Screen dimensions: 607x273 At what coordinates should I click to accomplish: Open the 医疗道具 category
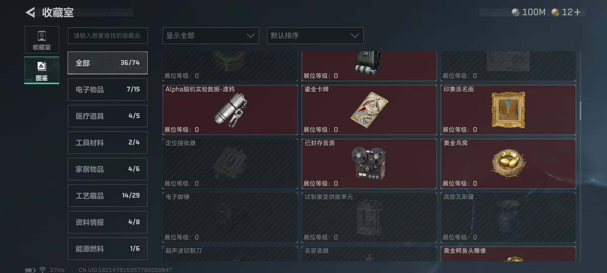tap(107, 116)
